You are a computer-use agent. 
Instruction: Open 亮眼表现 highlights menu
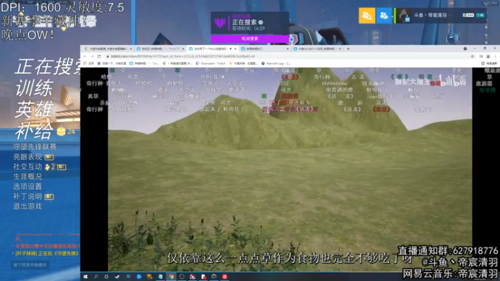pyautogui.click(x=27, y=157)
